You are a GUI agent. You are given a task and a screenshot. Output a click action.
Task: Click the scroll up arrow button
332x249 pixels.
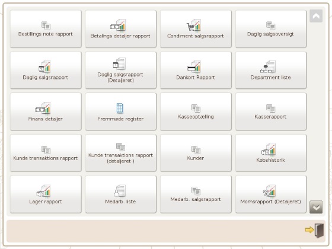pos(316,16)
